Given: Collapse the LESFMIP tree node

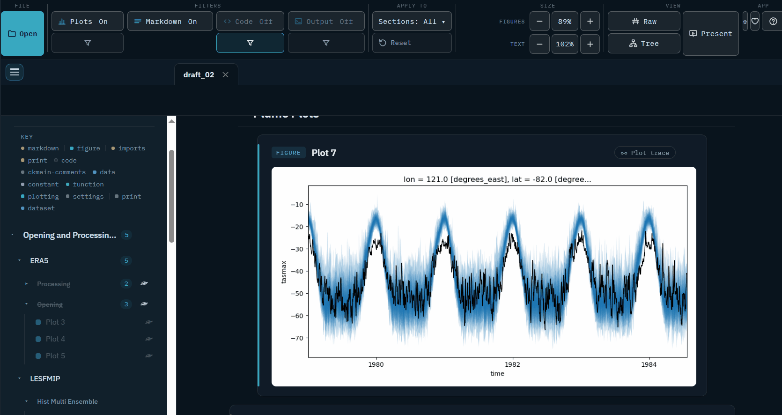Looking at the screenshot, I should click(20, 379).
